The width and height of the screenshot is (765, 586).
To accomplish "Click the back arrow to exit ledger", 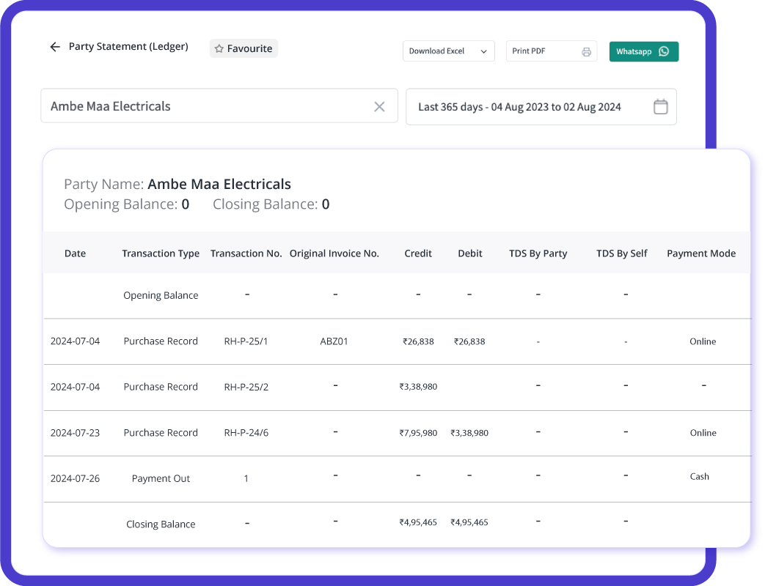I will pos(55,46).
